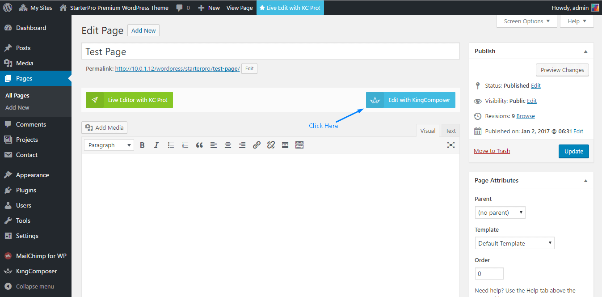602x297 pixels.
Task: Open StarterPro Premium WordPress Theme site menu
Action: click(x=114, y=8)
